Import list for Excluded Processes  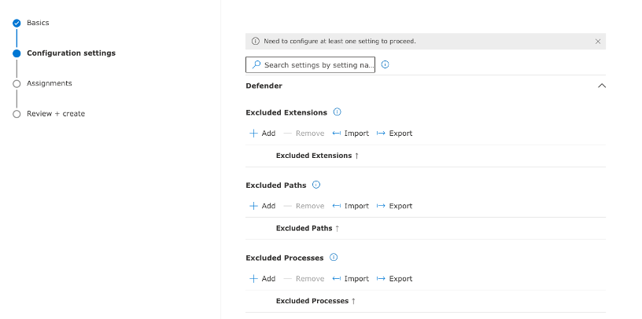coord(350,279)
